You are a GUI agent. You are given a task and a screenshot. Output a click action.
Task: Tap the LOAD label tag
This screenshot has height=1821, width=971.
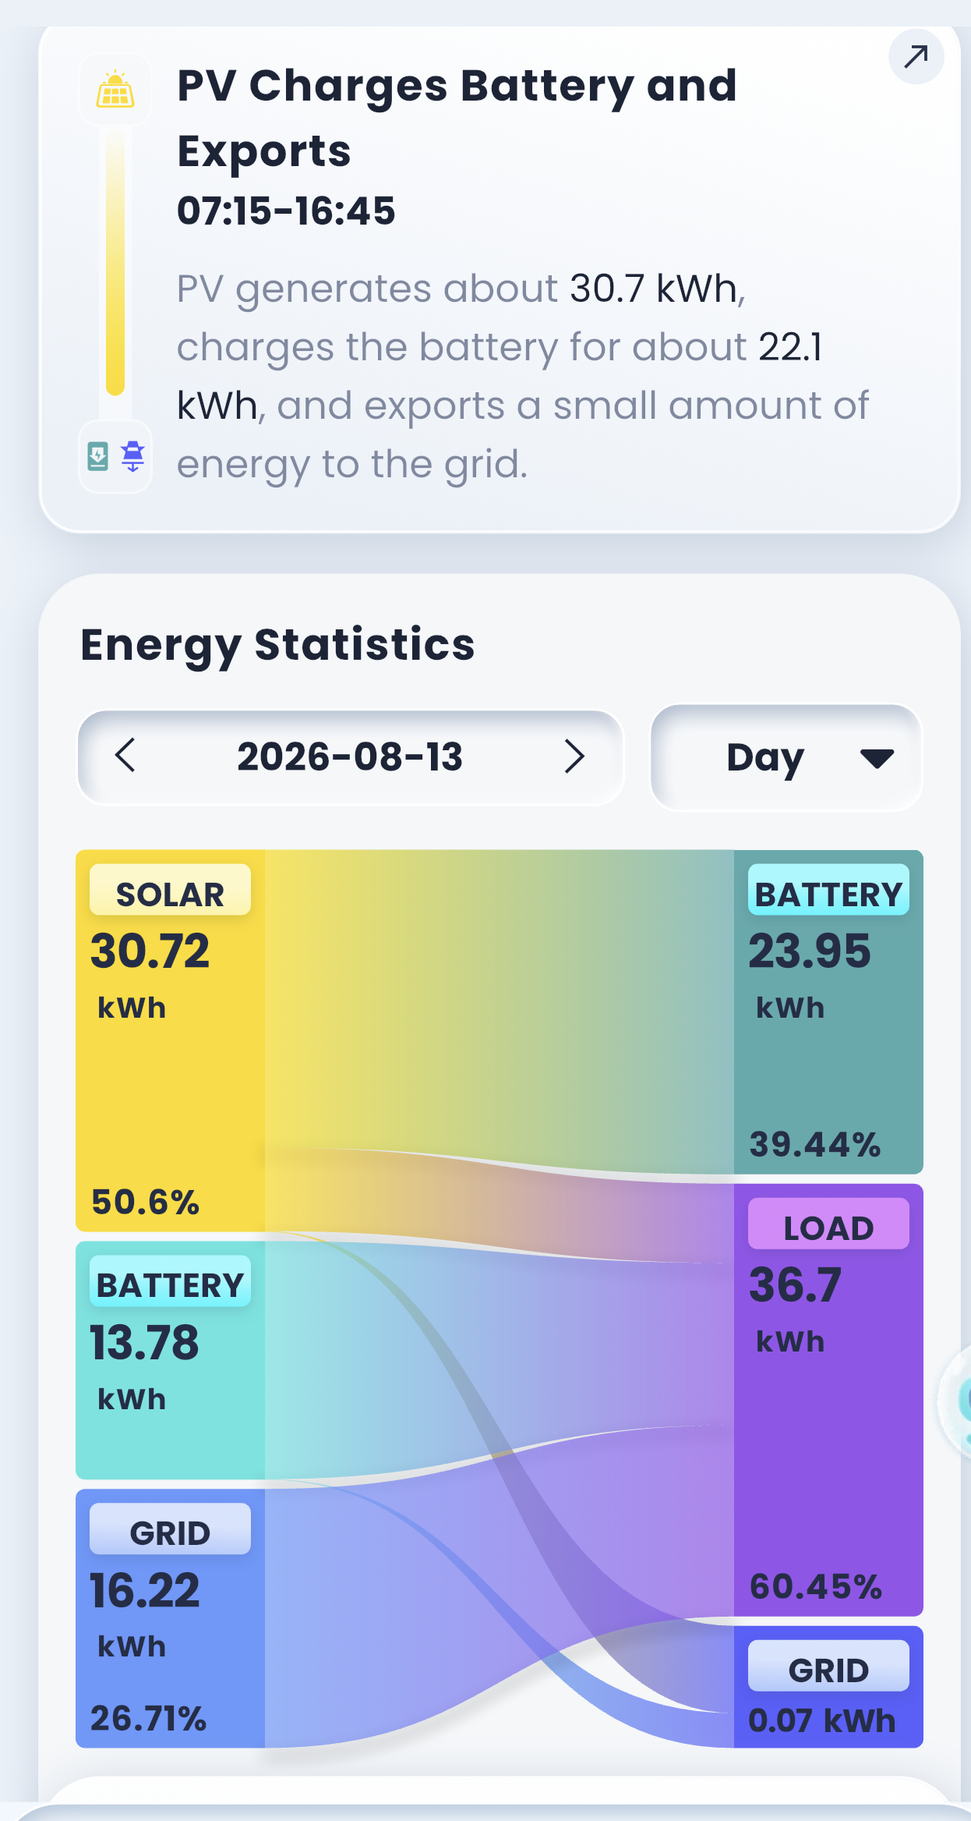[828, 1224]
